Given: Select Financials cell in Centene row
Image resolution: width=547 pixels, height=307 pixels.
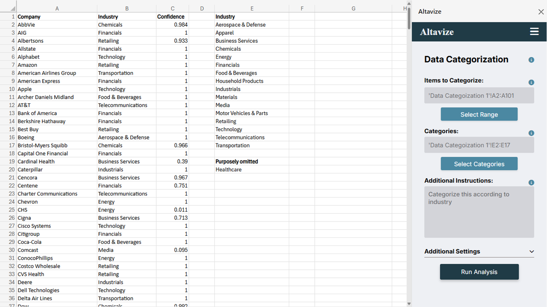Looking at the screenshot, I should coord(127,185).
